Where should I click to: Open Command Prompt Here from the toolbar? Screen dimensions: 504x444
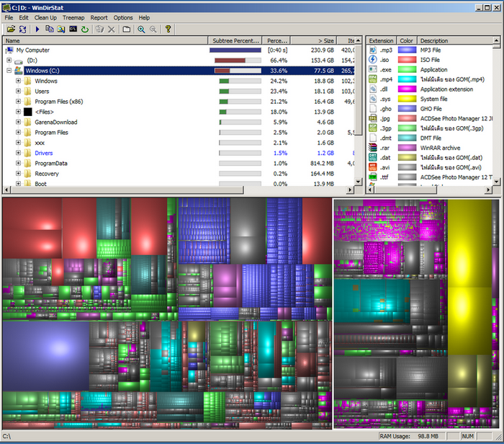coord(73,29)
